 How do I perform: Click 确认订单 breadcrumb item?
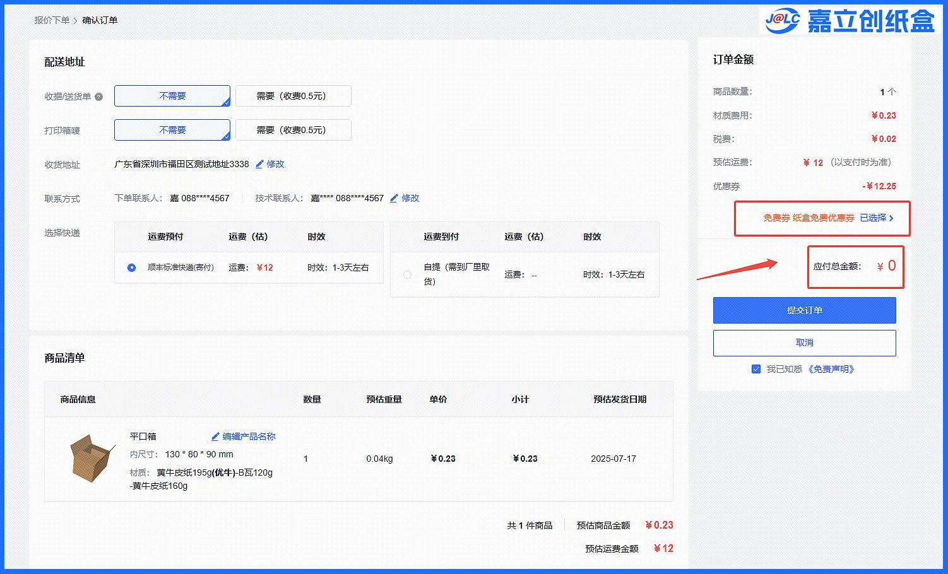pyautogui.click(x=100, y=20)
